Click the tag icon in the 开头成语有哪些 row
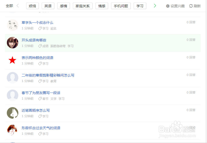The height and width of the screenshot is (143, 207). (40, 46)
